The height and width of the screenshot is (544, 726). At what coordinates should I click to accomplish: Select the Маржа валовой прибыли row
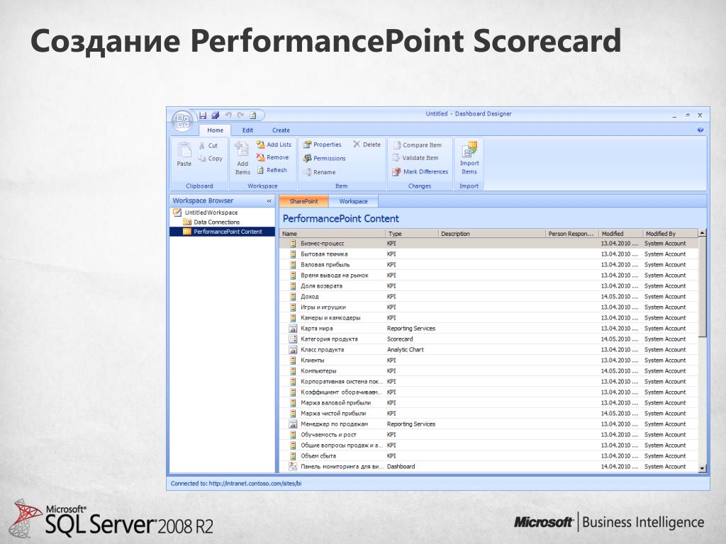[488, 403]
